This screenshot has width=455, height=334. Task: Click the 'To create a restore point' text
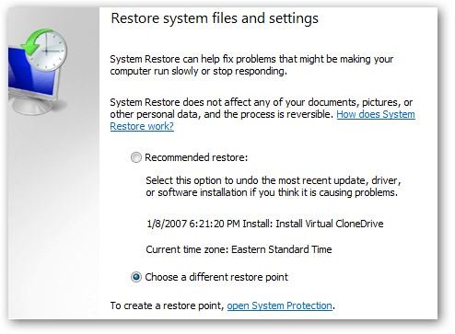(167, 305)
